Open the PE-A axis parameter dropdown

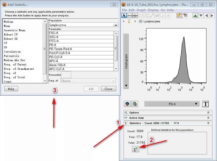pyautogui.click(x=172, y=104)
